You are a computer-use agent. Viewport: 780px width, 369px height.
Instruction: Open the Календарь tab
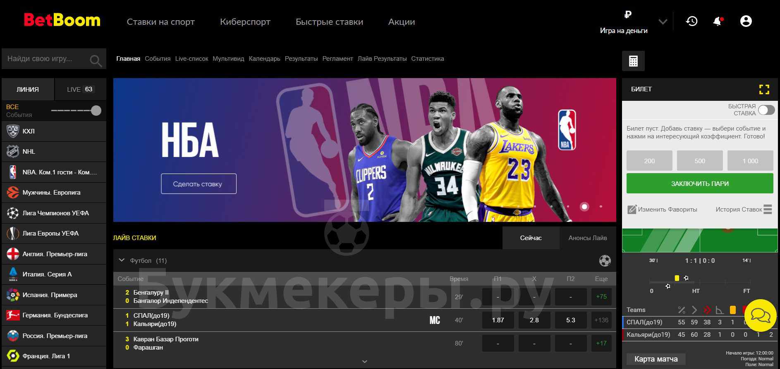point(264,59)
